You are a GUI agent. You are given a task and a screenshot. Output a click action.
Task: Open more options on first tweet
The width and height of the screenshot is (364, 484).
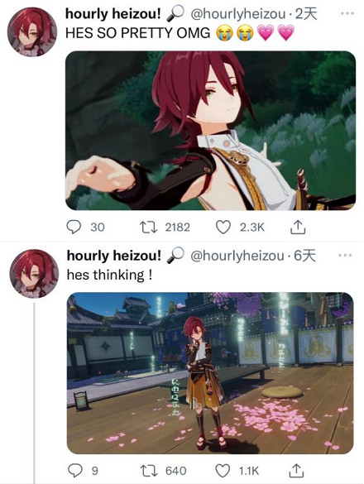click(x=347, y=13)
